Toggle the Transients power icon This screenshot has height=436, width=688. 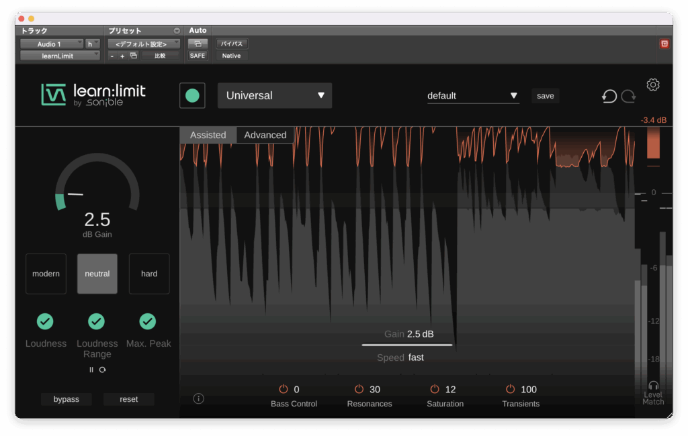(510, 389)
